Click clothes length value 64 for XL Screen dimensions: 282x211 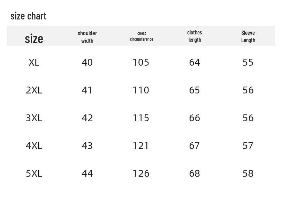[x=195, y=63]
